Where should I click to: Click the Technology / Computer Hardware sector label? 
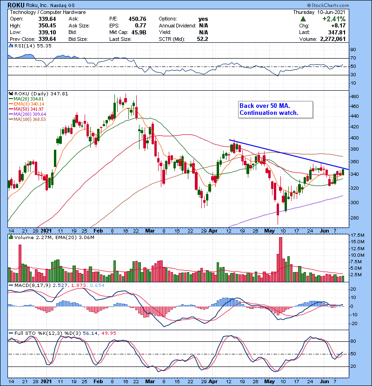click(x=48, y=12)
